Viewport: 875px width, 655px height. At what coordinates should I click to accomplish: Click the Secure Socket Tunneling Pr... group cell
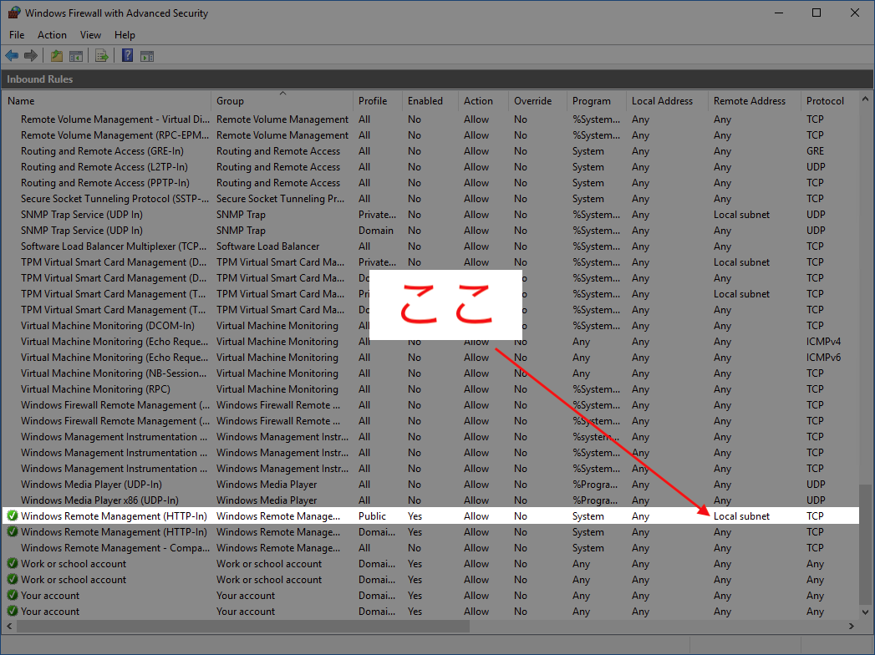tap(280, 199)
